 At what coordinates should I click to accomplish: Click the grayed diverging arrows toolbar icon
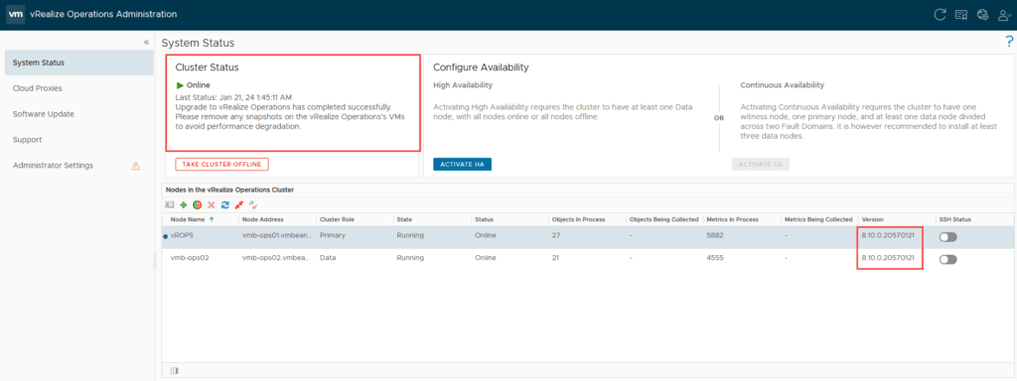tap(253, 204)
